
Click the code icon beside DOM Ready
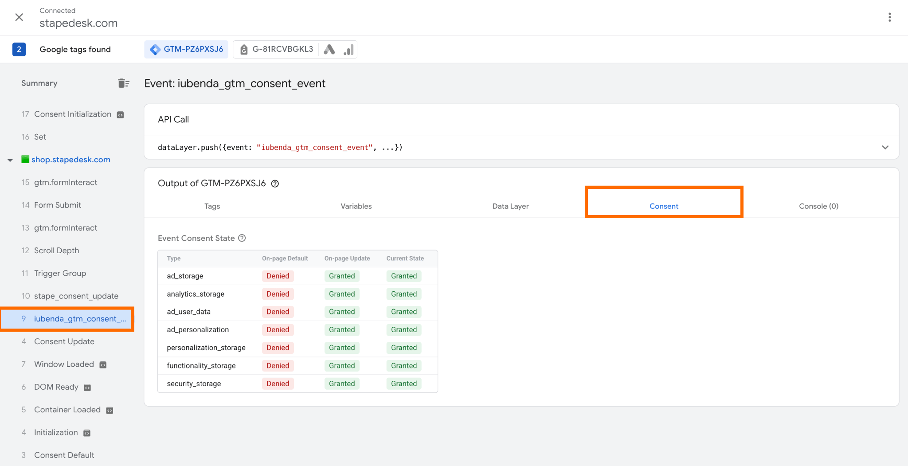pyautogui.click(x=87, y=388)
